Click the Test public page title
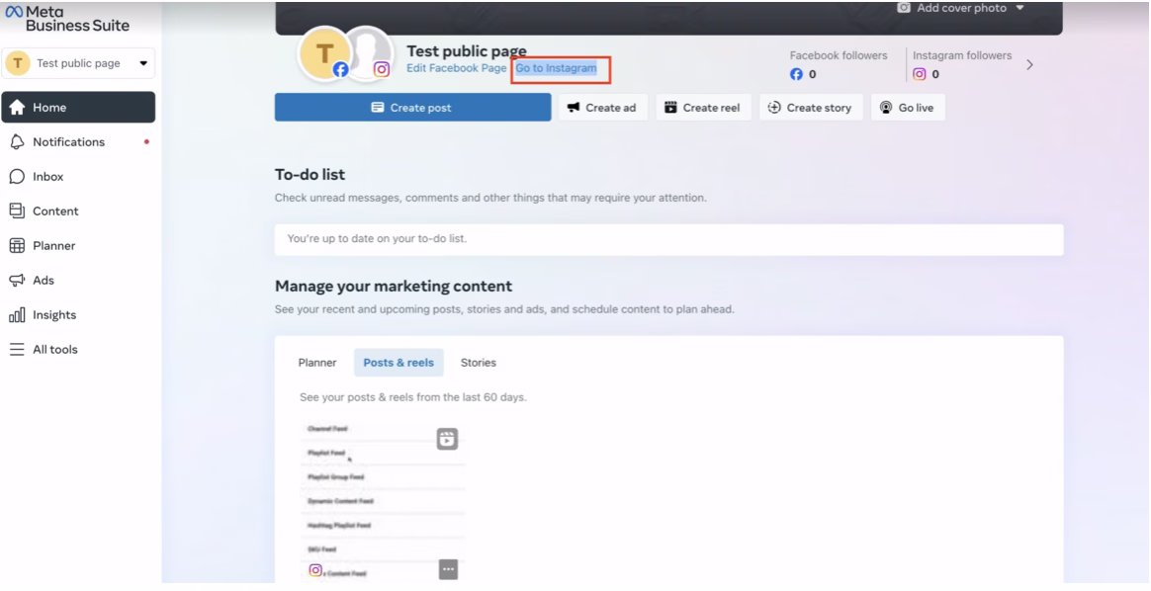 467,51
